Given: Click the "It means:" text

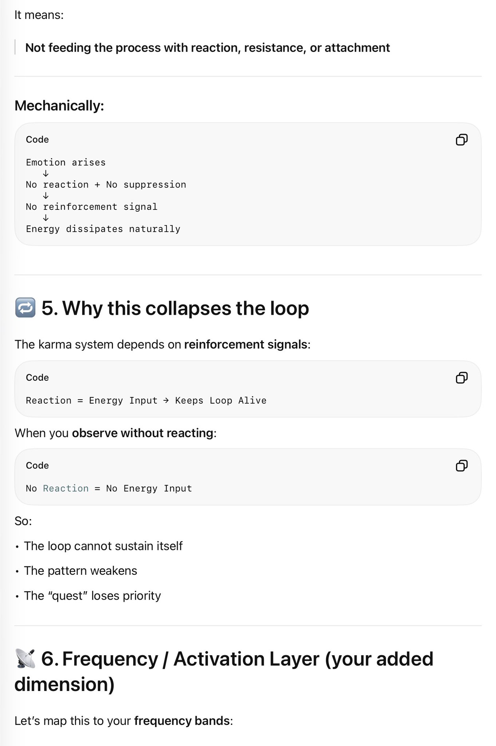Looking at the screenshot, I should point(39,15).
